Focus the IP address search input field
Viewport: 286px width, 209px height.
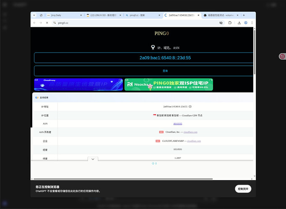pyautogui.click(x=144, y=58)
